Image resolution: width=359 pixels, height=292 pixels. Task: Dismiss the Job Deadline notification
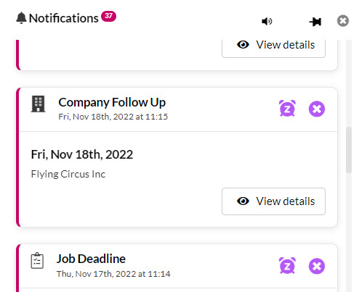[317, 266]
